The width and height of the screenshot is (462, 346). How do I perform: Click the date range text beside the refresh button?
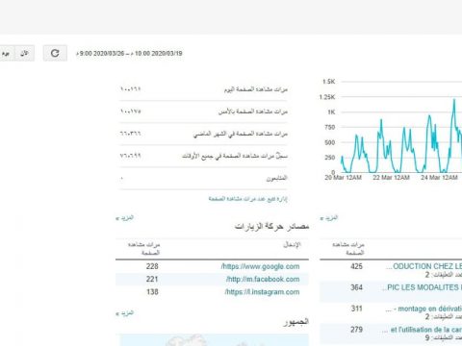click(x=129, y=54)
